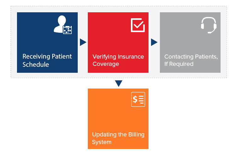Click the checkmark box icon
Screen dimensions: 236x155
(138, 25)
